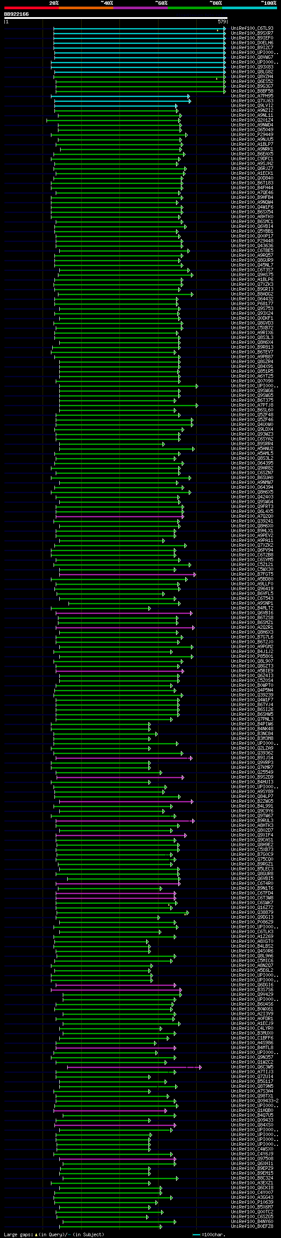
Task: Select the label UniRef100_B8BF58
Action: click(x=252, y=91)
